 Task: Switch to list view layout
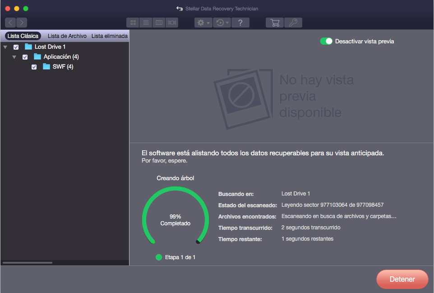[146, 23]
